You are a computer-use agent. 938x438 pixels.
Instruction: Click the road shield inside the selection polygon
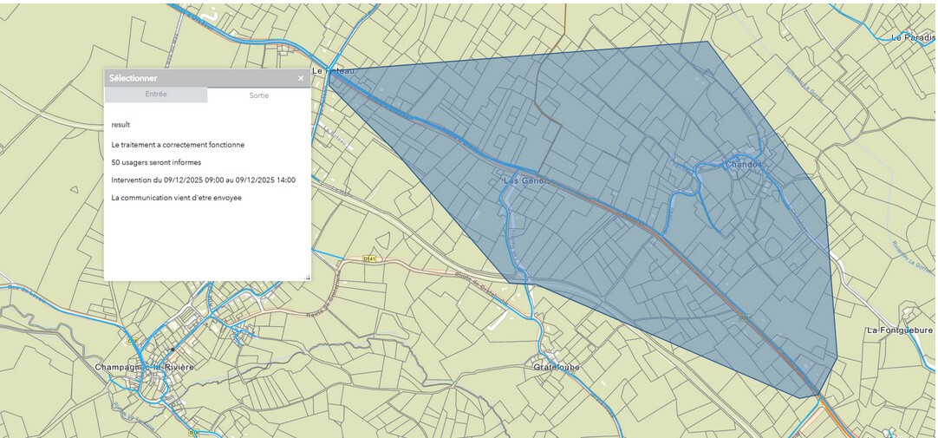pos(744,318)
